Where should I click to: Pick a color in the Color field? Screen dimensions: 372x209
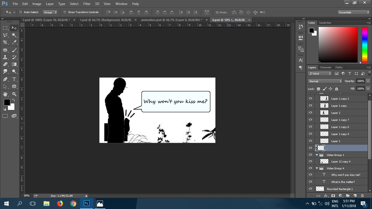click(x=338, y=45)
